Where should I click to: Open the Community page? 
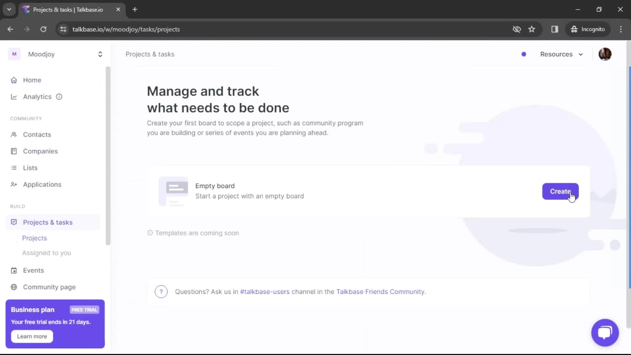tap(50, 287)
